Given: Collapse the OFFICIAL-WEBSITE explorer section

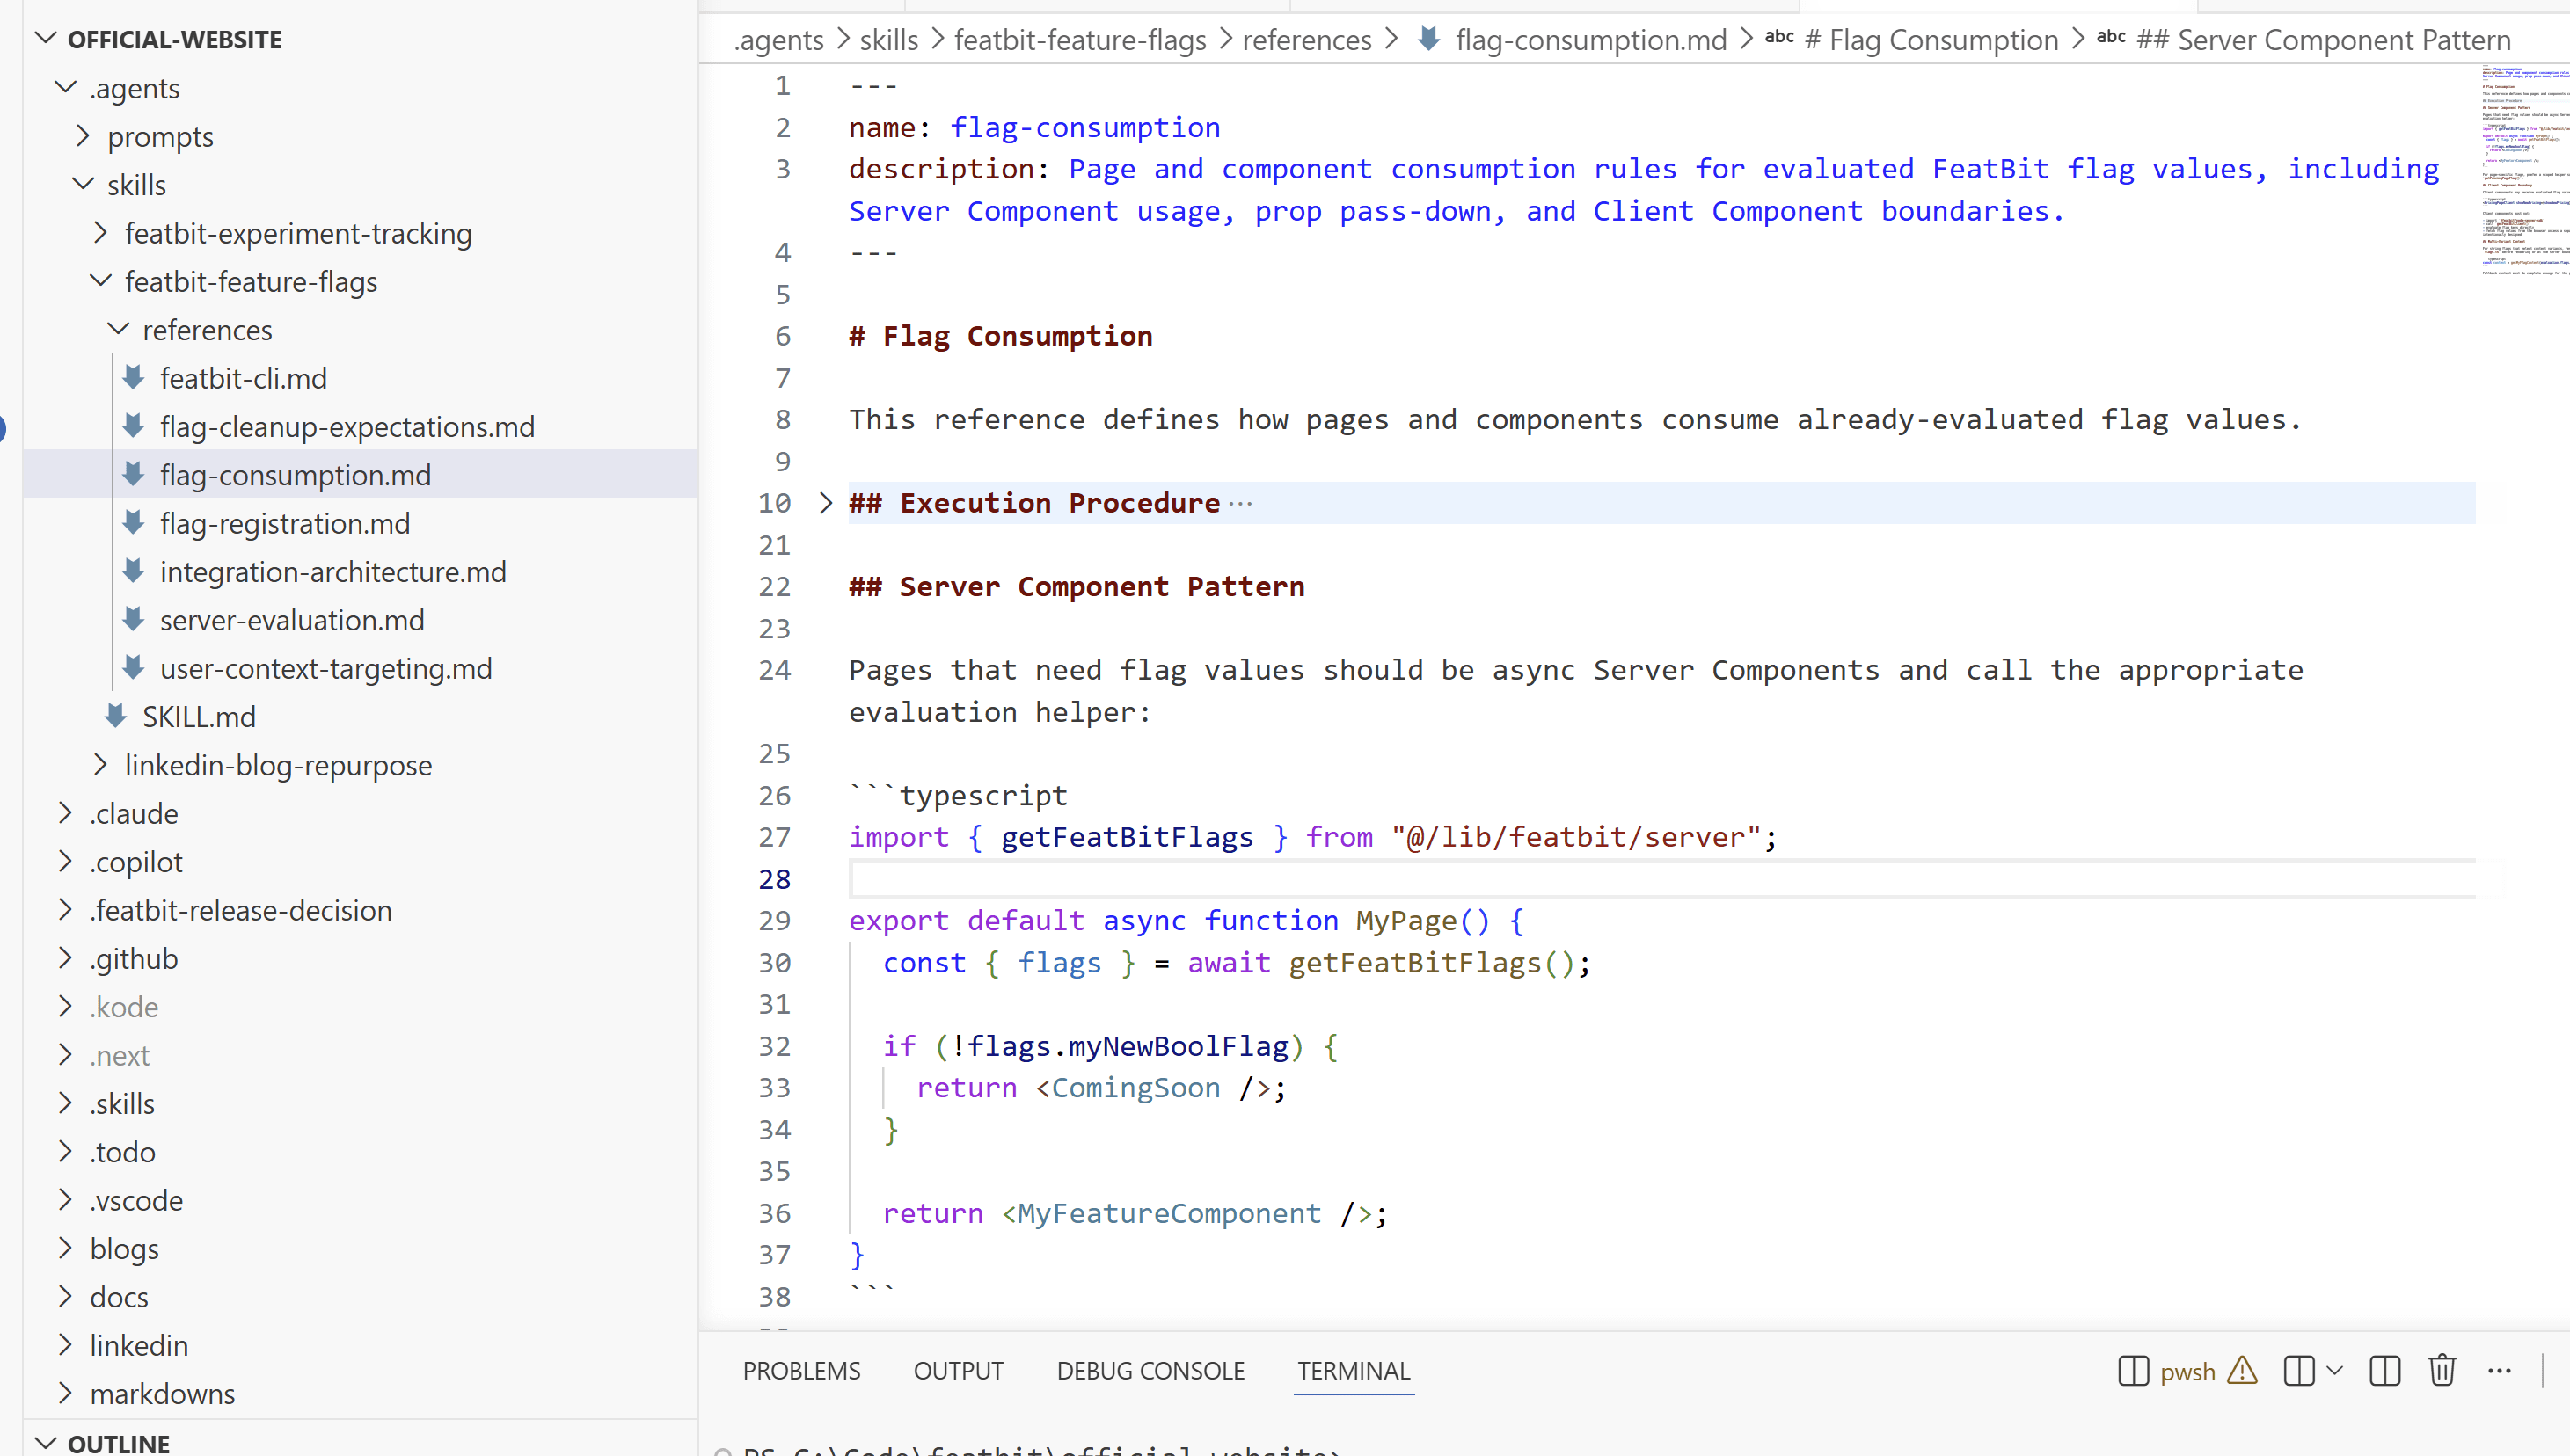Looking at the screenshot, I should tap(45, 39).
